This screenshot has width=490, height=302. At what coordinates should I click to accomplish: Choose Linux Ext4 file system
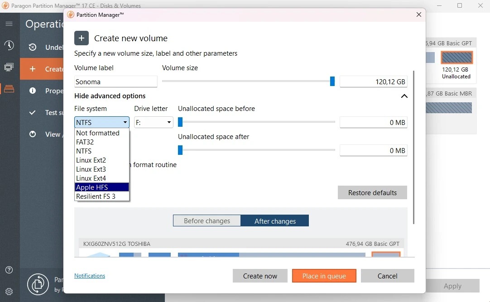101,178
